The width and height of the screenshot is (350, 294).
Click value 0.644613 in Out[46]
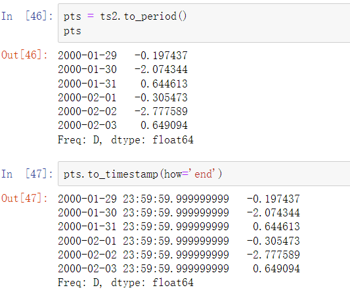164,84
